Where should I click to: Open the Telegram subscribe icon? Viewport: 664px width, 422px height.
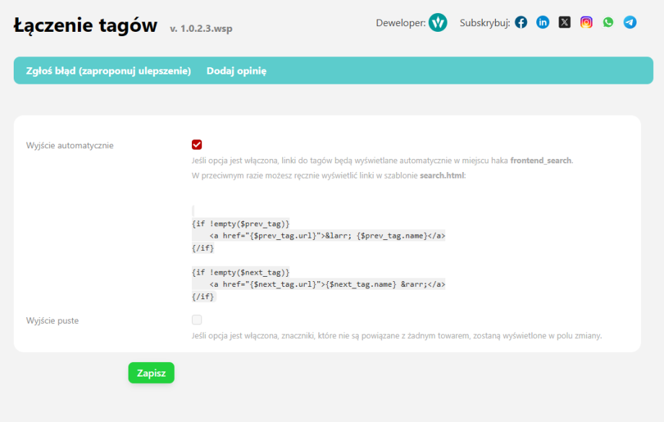630,22
